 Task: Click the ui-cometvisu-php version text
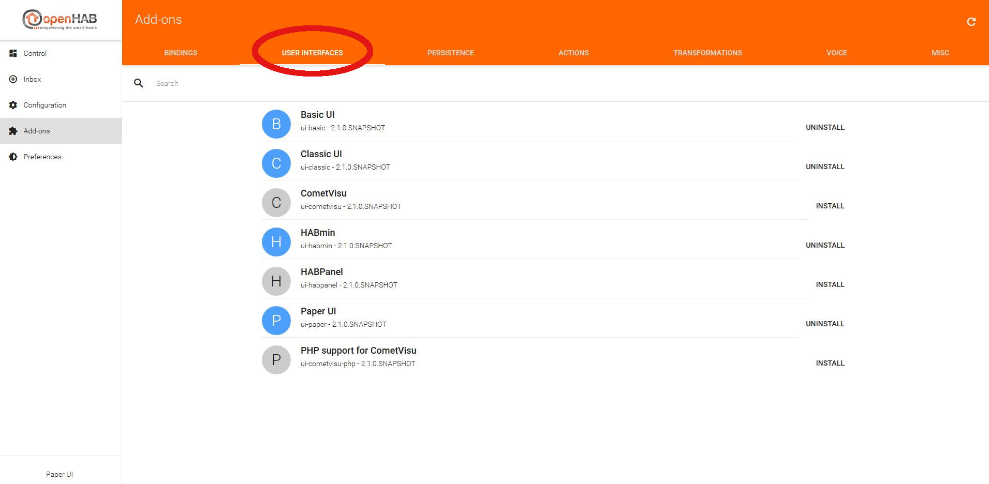pyautogui.click(x=358, y=364)
